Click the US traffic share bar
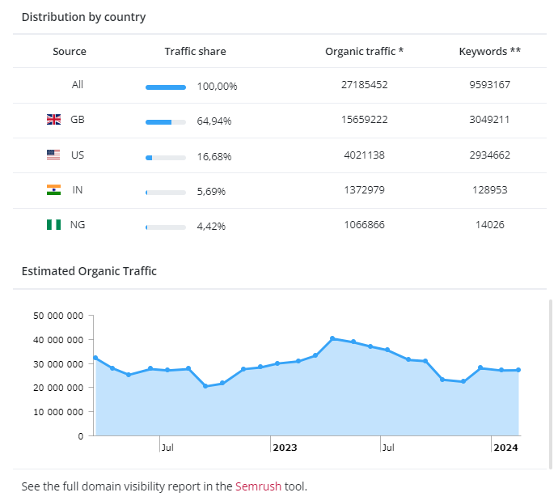The width and height of the screenshot is (558, 501). coord(166,157)
